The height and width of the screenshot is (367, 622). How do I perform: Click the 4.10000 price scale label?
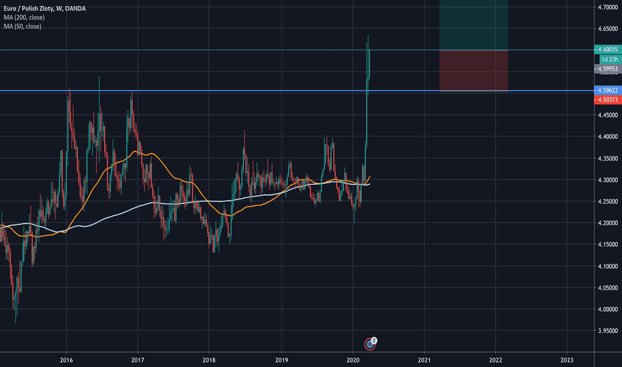(608, 266)
